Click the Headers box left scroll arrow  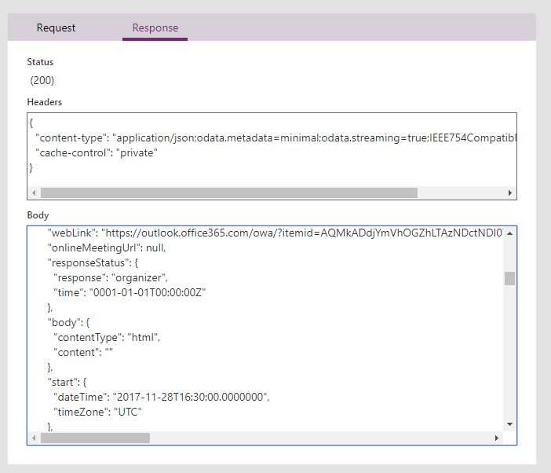pos(33,192)
